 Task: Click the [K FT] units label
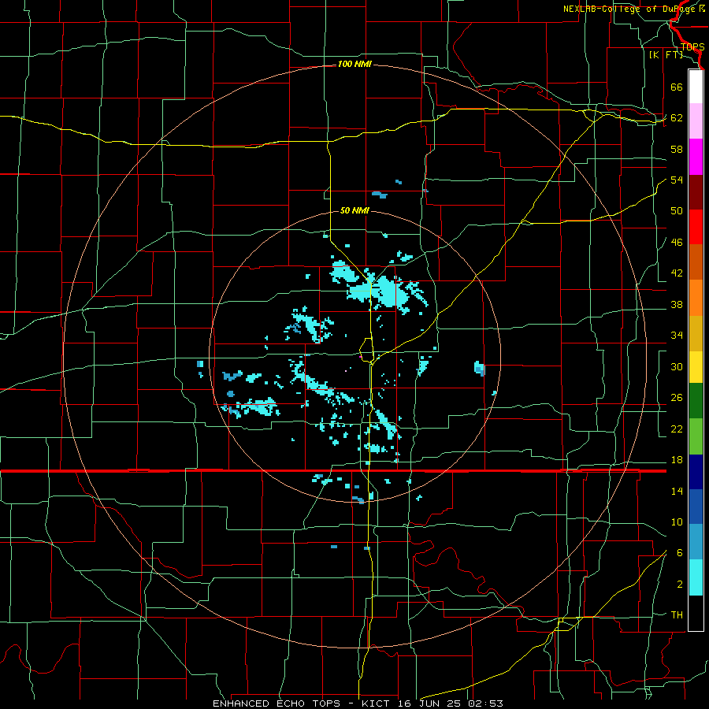tap(666, 55)
